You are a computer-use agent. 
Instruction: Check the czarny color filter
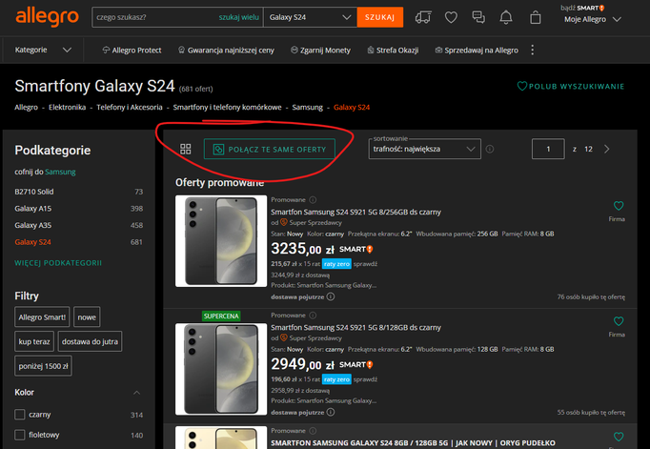[20, 415]
